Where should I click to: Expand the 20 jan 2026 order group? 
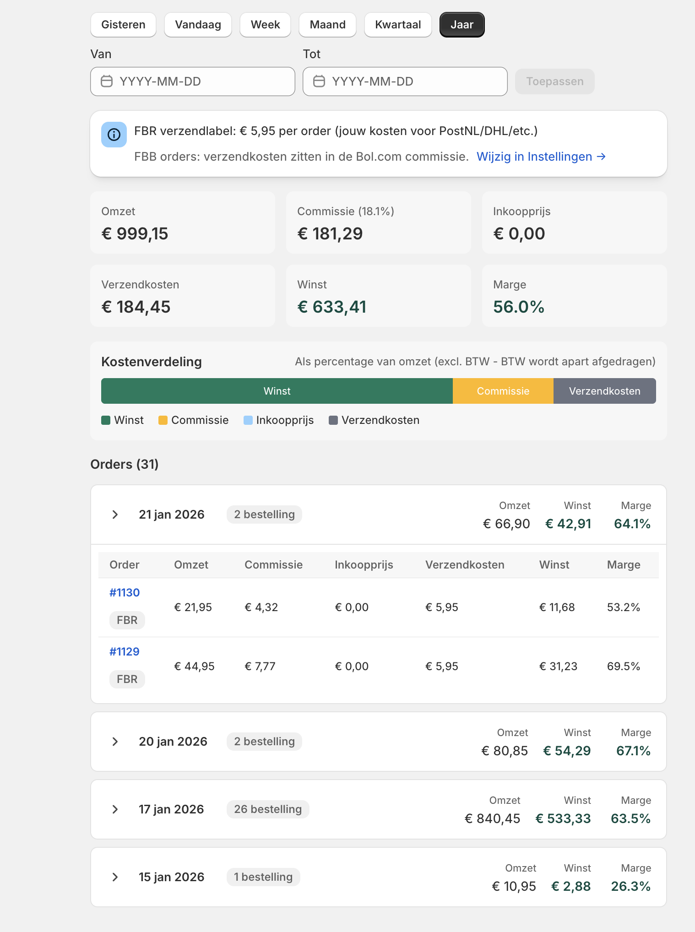pyautogui.click(x=115, y=742)
